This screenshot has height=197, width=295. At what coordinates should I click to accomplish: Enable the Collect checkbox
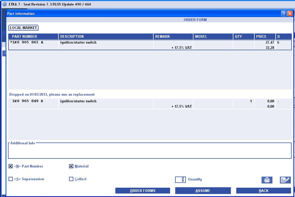(x=71, y=179)
